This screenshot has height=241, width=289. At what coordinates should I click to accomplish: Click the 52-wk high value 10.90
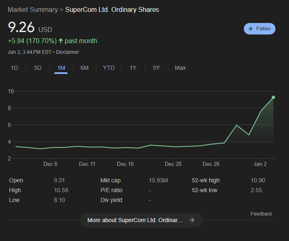point(258,180)
